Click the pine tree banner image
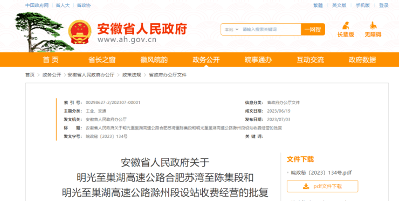The height and width of the screenshot is (201, 399). (x=41, y=32)
